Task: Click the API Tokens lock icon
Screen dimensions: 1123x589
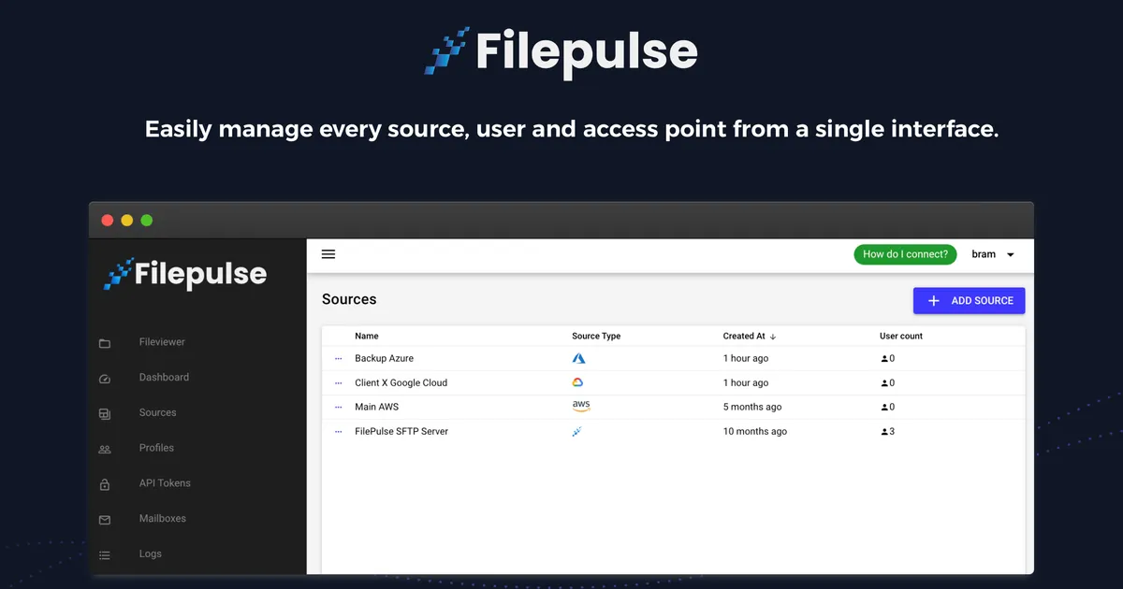Action: (x=105, y=483)
